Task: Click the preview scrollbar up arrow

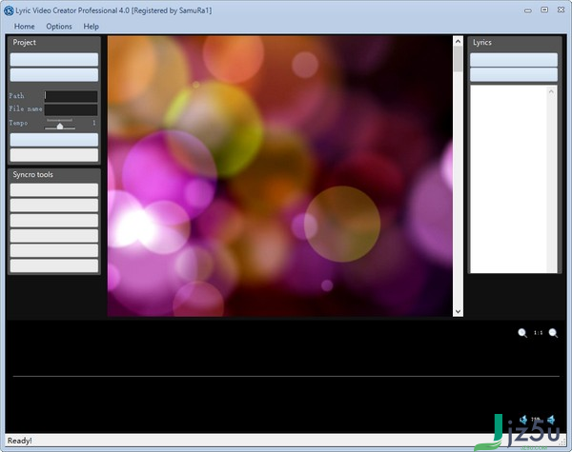Action: (458, 41)
